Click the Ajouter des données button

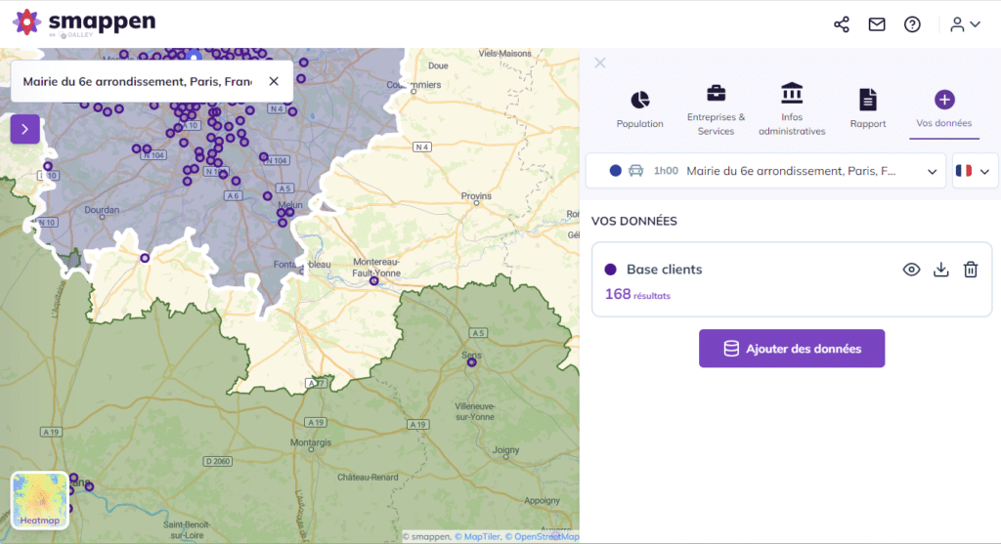[792, 349]
